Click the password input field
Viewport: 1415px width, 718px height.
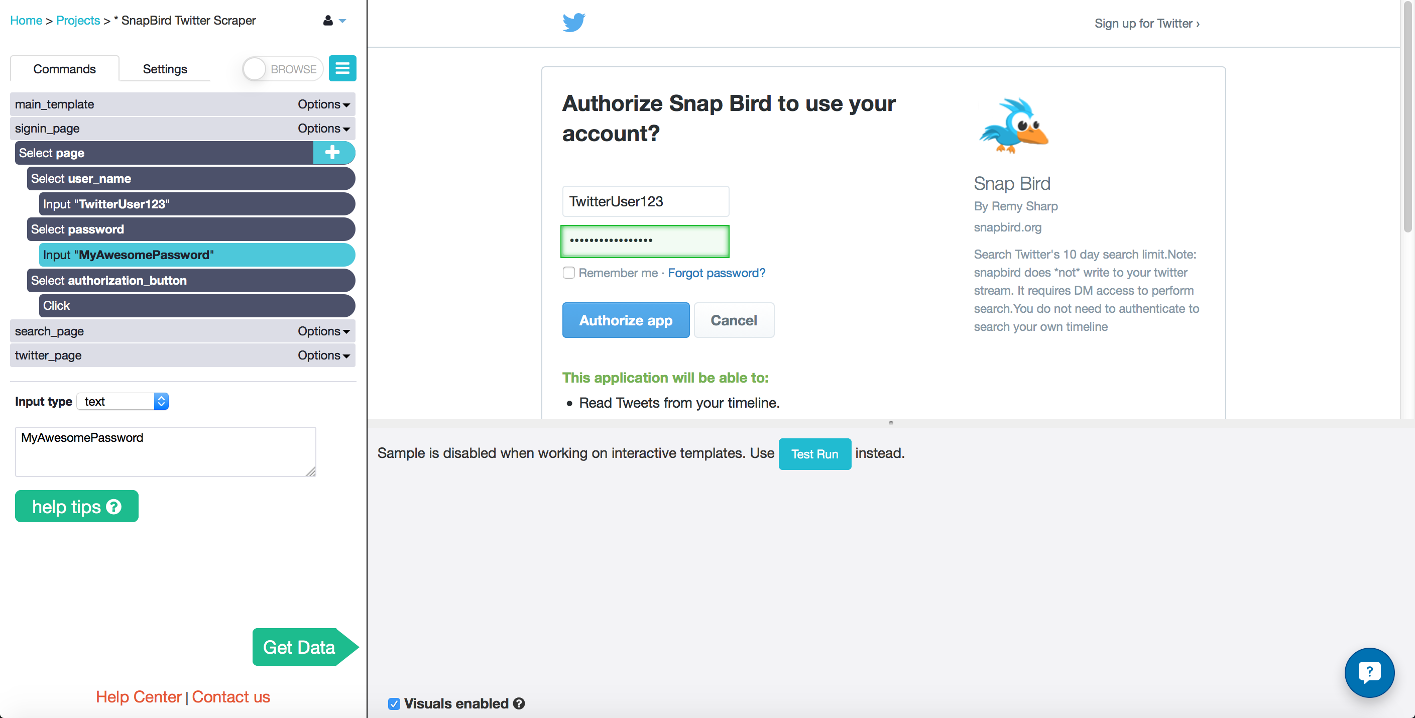click(645, 240)
